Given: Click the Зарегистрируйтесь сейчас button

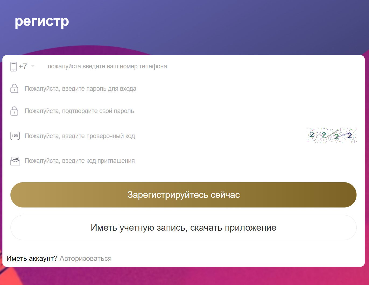Looking at the screenshot, I should (x=184, y=195).
